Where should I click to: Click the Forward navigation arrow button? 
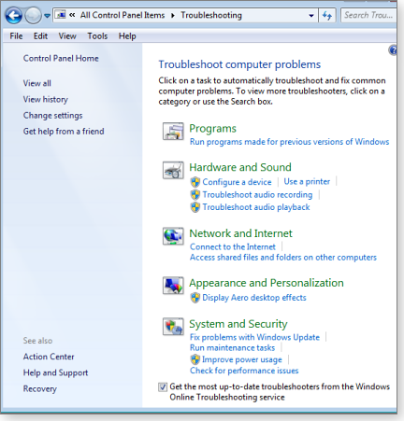(x=33, y=15)
